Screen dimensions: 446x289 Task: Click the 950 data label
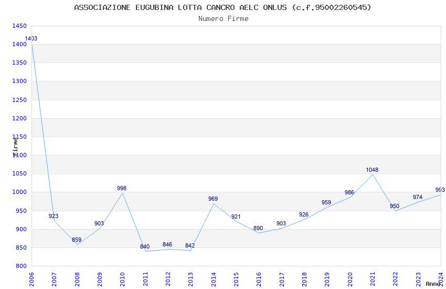(395, 206)
